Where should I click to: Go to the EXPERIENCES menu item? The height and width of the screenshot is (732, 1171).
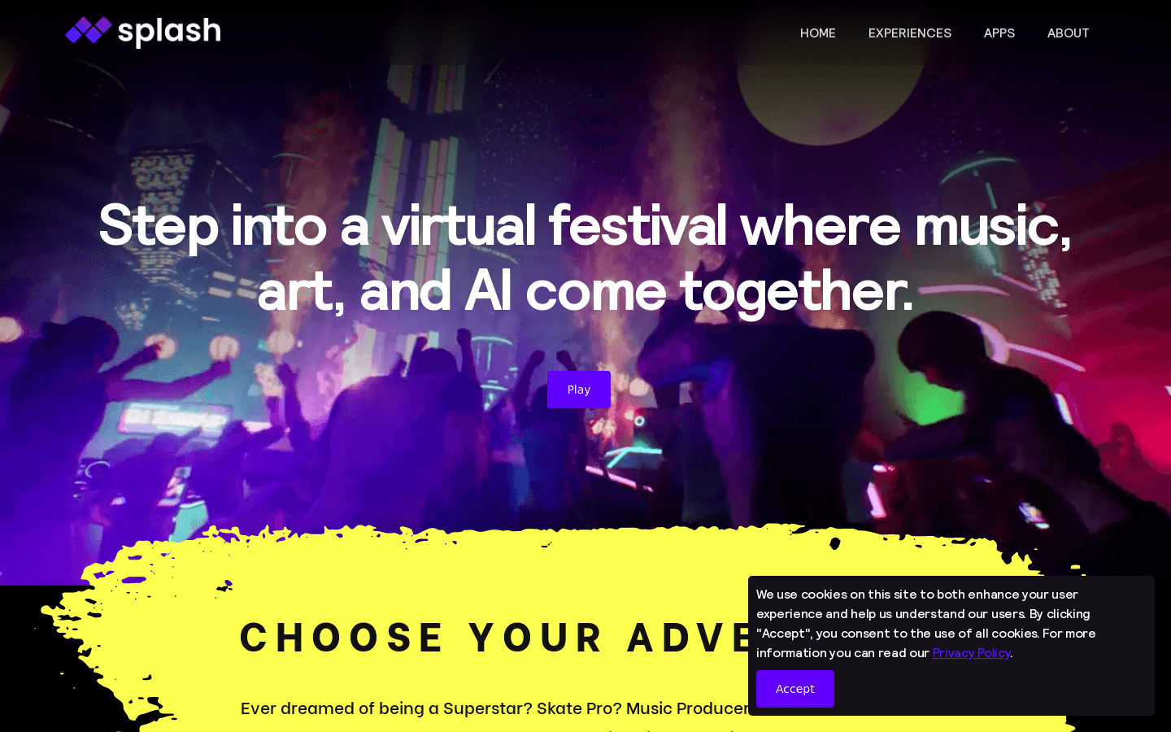coord(910,33)
